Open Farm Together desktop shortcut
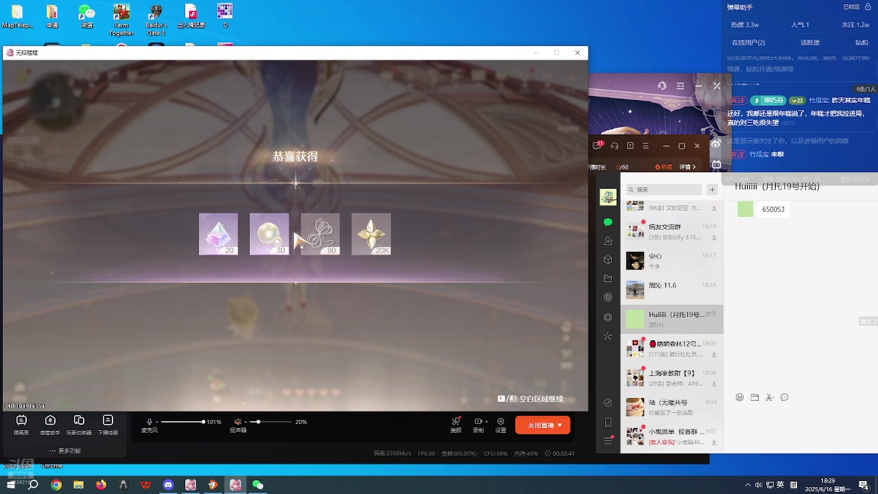The width and height of the screenshot is (878, 494). click(x=121, y=20)
